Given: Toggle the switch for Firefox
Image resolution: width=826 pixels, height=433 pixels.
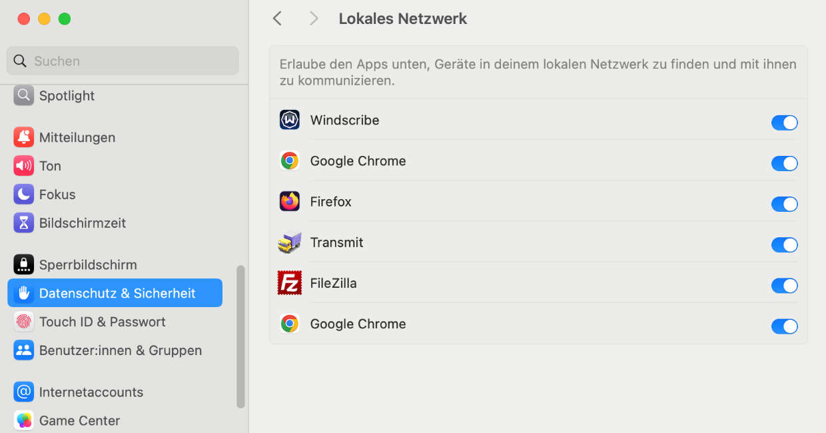Looking at the screenshot, I should tap(784, 204).
